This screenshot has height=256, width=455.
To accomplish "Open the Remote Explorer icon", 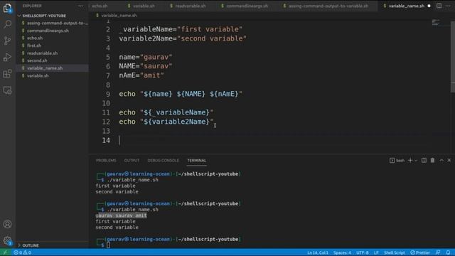I will click(x=7, y=90).
